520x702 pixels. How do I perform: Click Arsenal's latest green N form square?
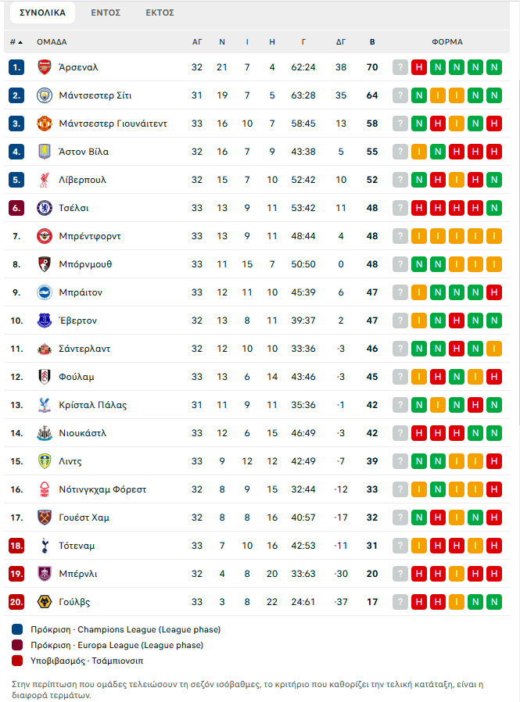493,67
